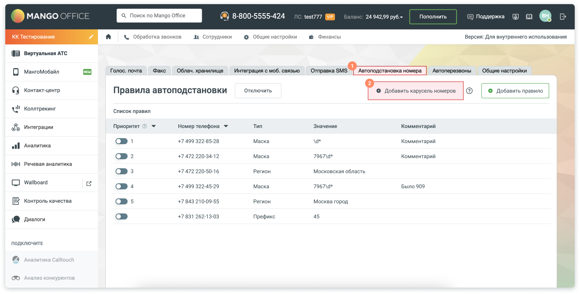Switch to the Отправка SMS tab

329,71
